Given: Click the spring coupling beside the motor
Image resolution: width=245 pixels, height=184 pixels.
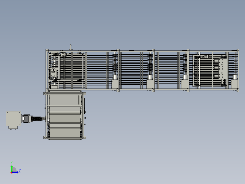Looking at the screenshot, I should click(37, 118).
